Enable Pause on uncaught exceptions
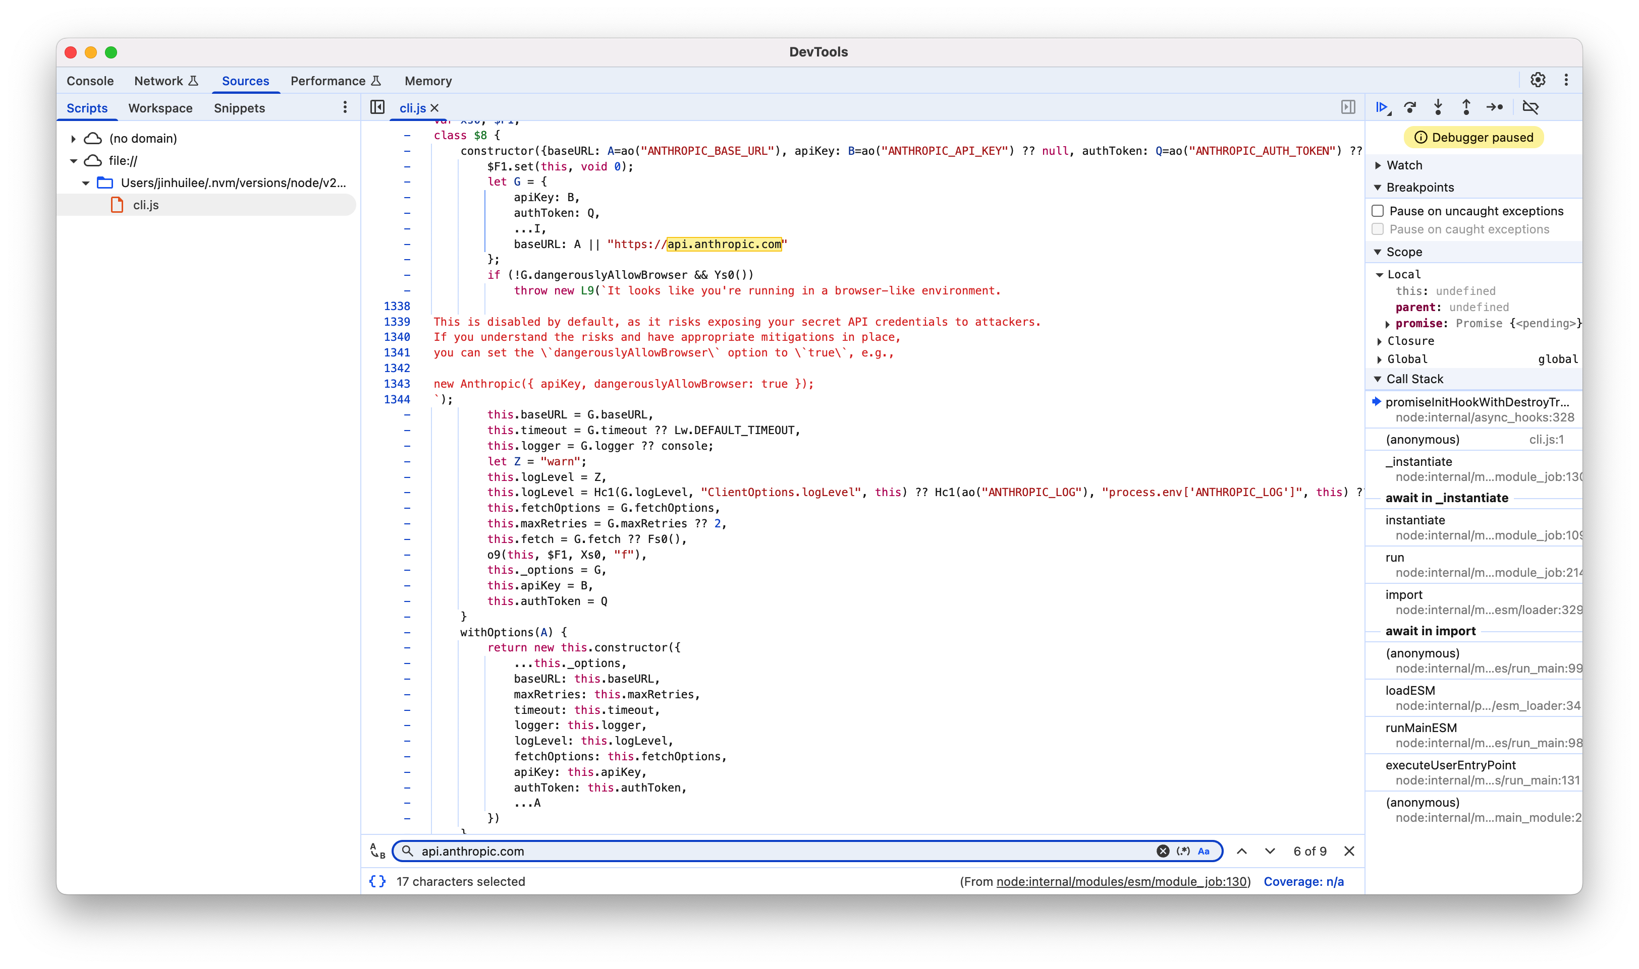 pyautogui.click(x=1378, y=211)
